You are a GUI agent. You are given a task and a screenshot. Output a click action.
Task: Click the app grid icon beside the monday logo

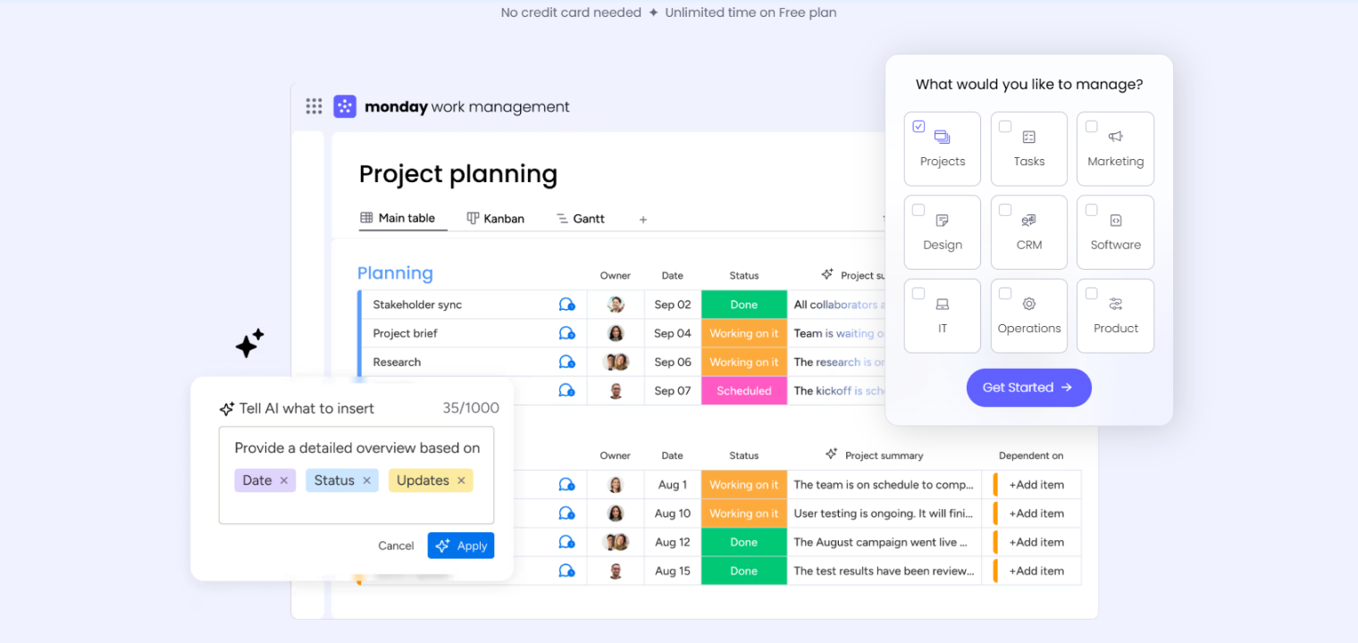[x=314, y=105]
